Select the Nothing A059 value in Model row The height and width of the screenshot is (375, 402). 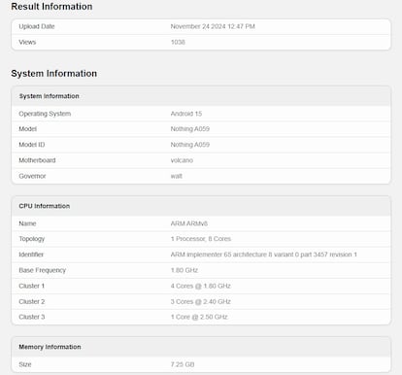(x=190, y=129)
